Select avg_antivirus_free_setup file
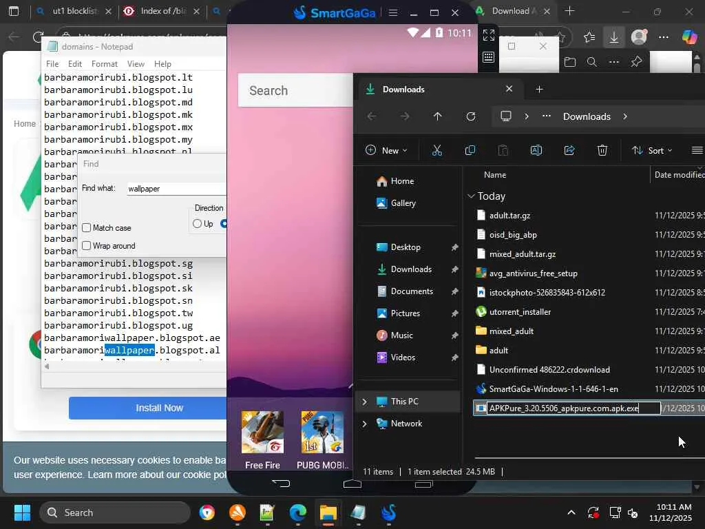The image size is (705, 529). click(534, 273)
